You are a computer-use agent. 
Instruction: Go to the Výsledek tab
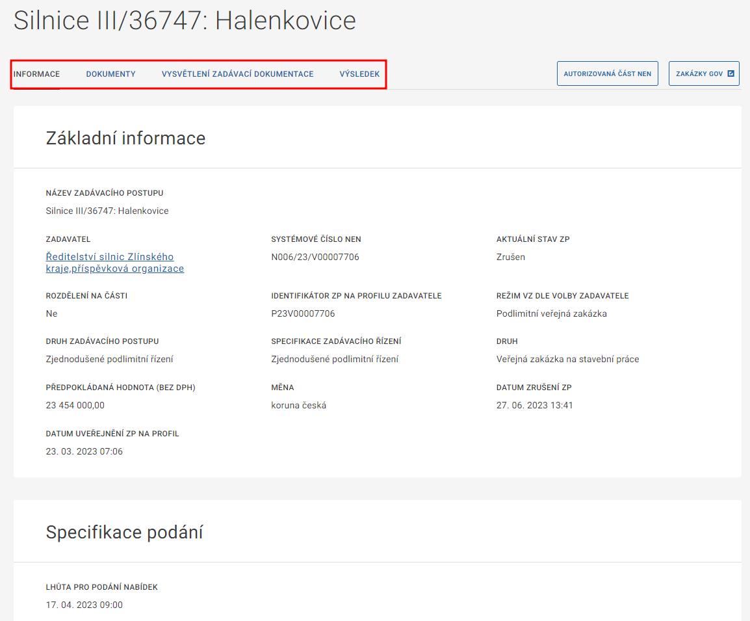pos(359,74)
